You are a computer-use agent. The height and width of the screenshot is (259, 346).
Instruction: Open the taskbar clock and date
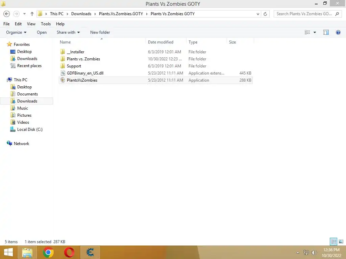pos(331,253)
